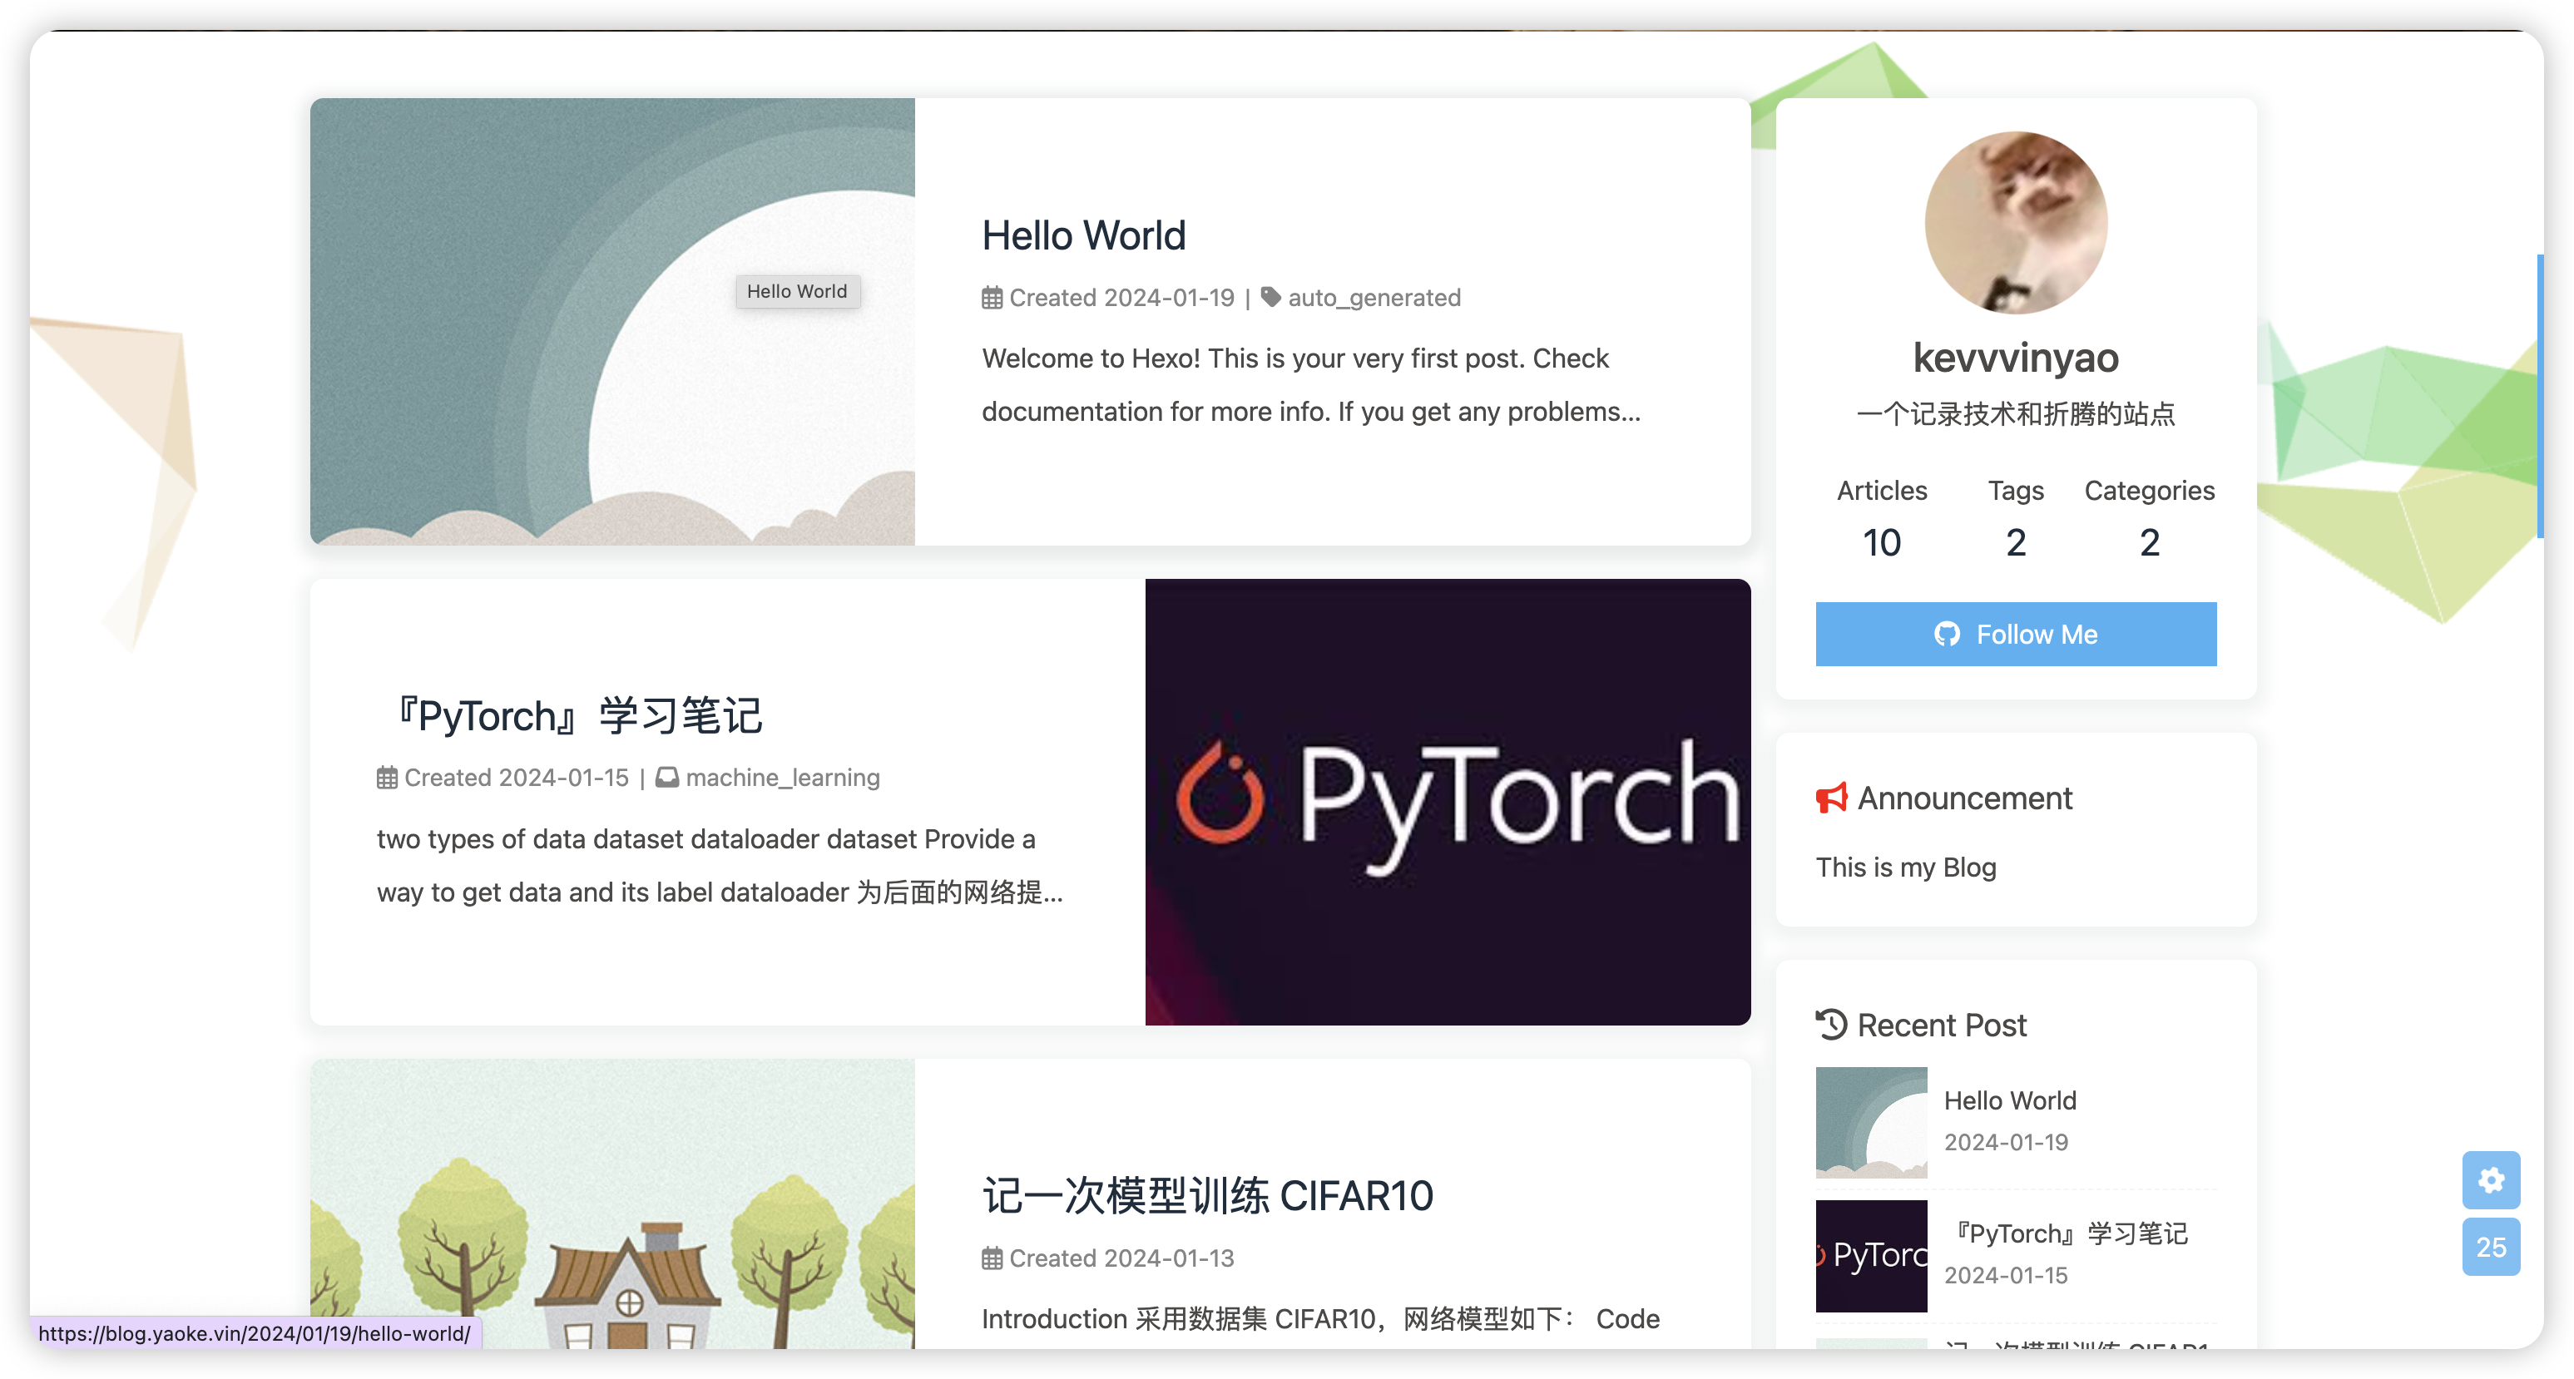This screenshot has height=1379, width=2574.
Task: Click the settings gear icon button
Action: pyautogui.click(x=2490, y=1180)
